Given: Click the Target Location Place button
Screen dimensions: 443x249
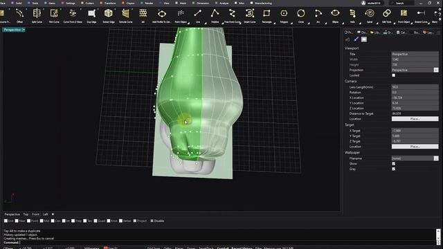Looking at the screenshot, I should pyautogui.click(x=415, y=147).
